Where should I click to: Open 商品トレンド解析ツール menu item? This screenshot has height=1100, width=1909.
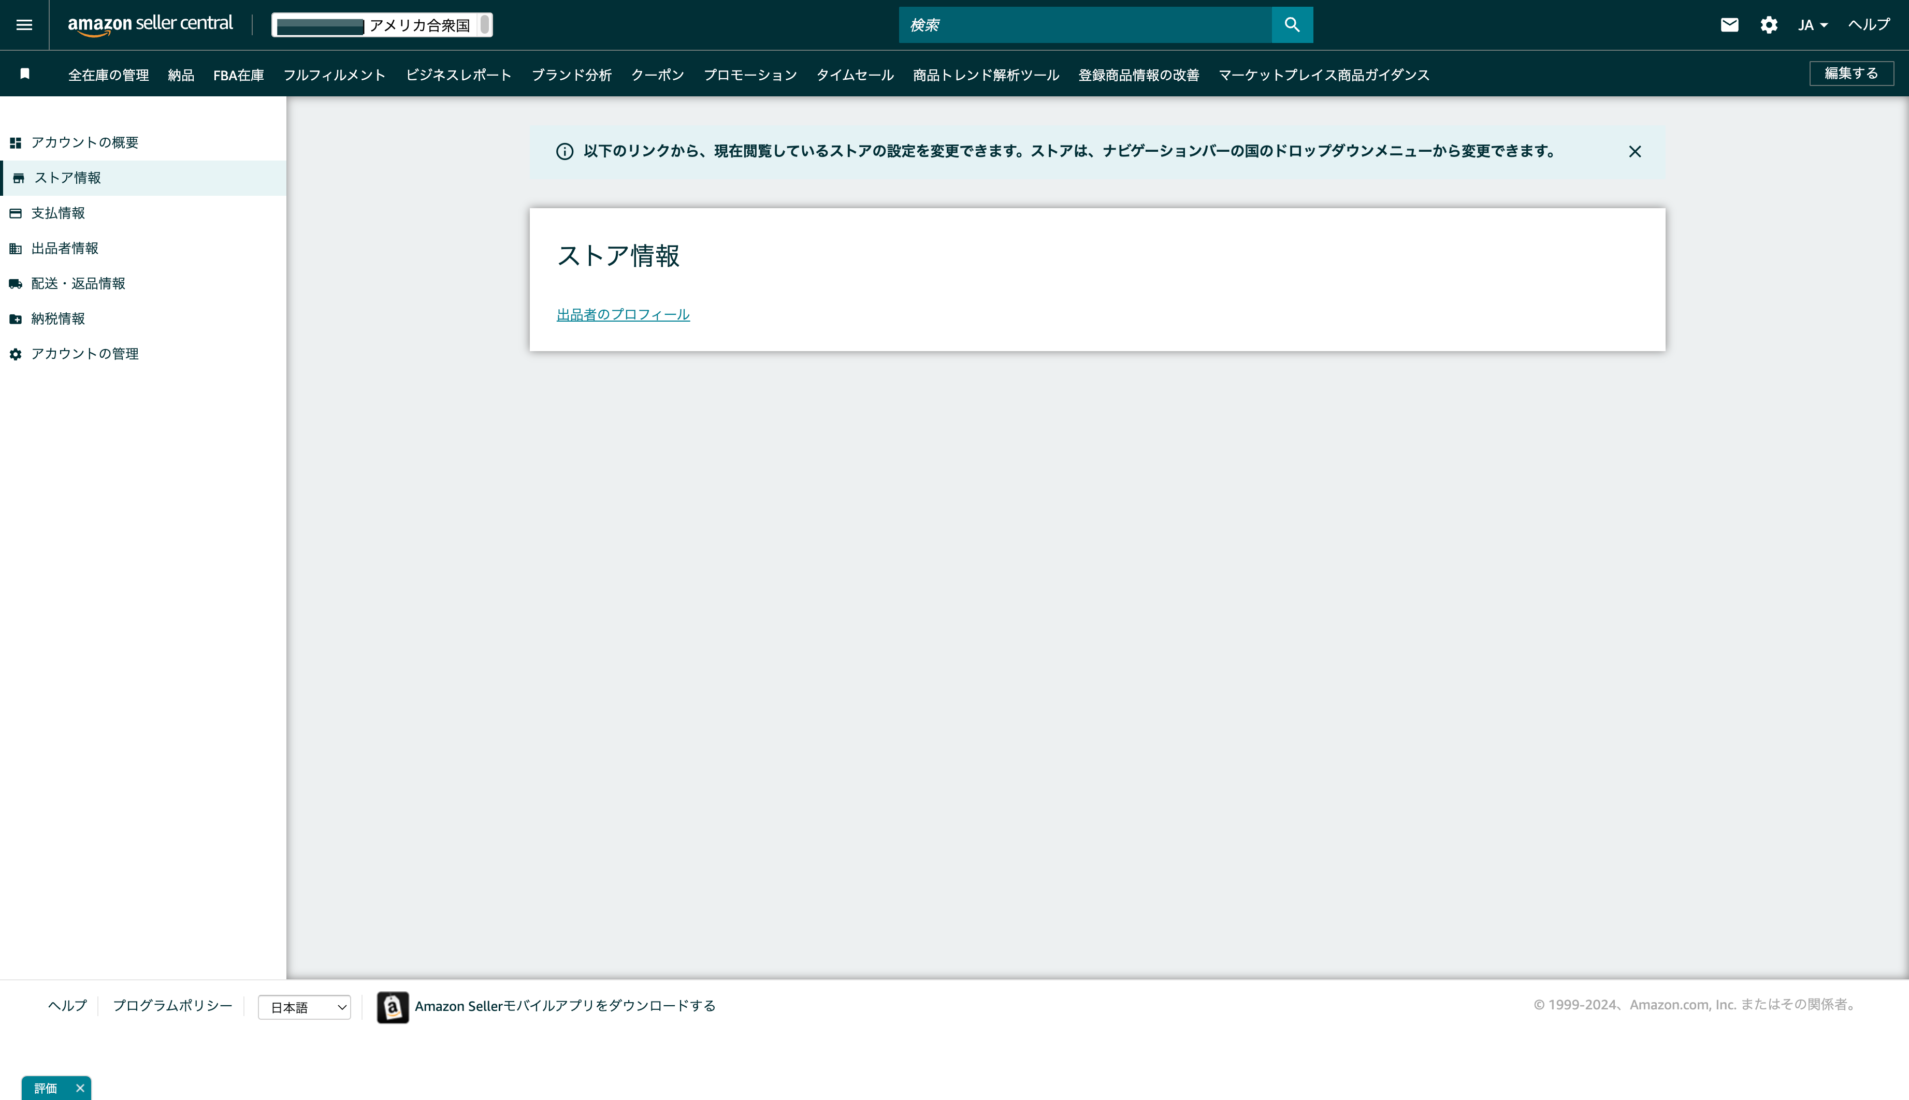(x=986, y=75)
